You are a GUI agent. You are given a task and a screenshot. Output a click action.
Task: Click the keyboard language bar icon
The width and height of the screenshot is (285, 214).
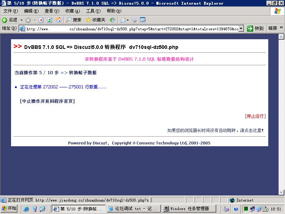(226, 209)
